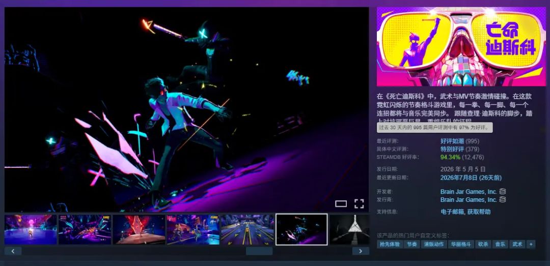Click the tooltip about 过去 30 天内 reviews
The image size is (550, 266).
tap(434, 128)
